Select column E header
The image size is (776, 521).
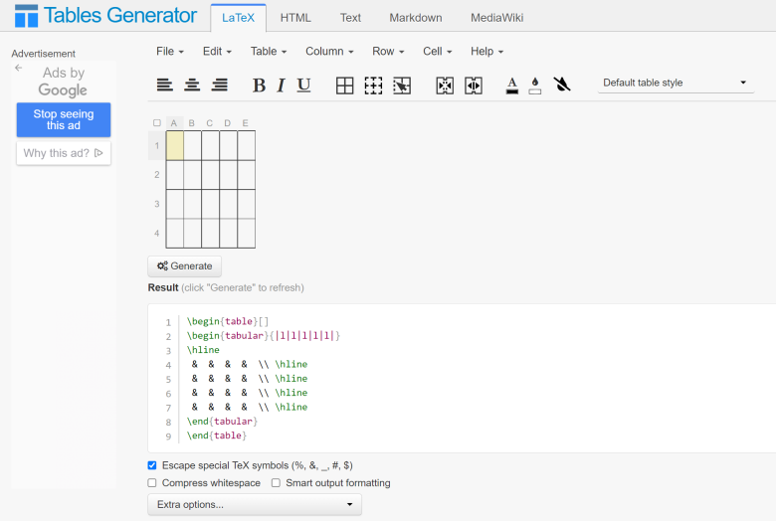click(245, 123)
